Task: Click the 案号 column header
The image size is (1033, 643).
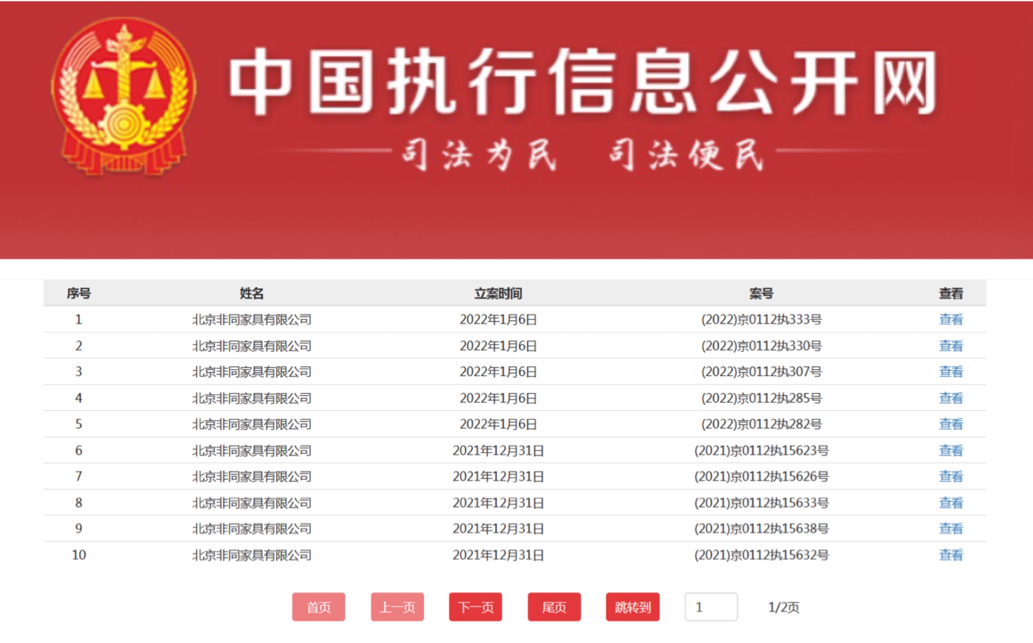Action: 761,293
